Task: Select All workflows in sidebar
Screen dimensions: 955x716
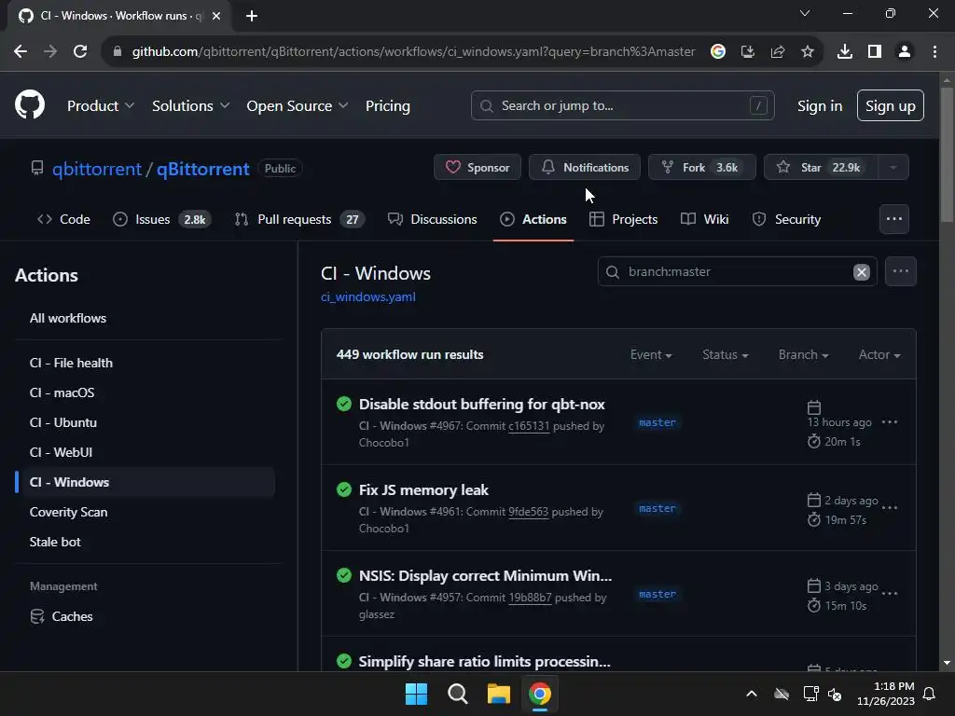Action: point(67,319)
